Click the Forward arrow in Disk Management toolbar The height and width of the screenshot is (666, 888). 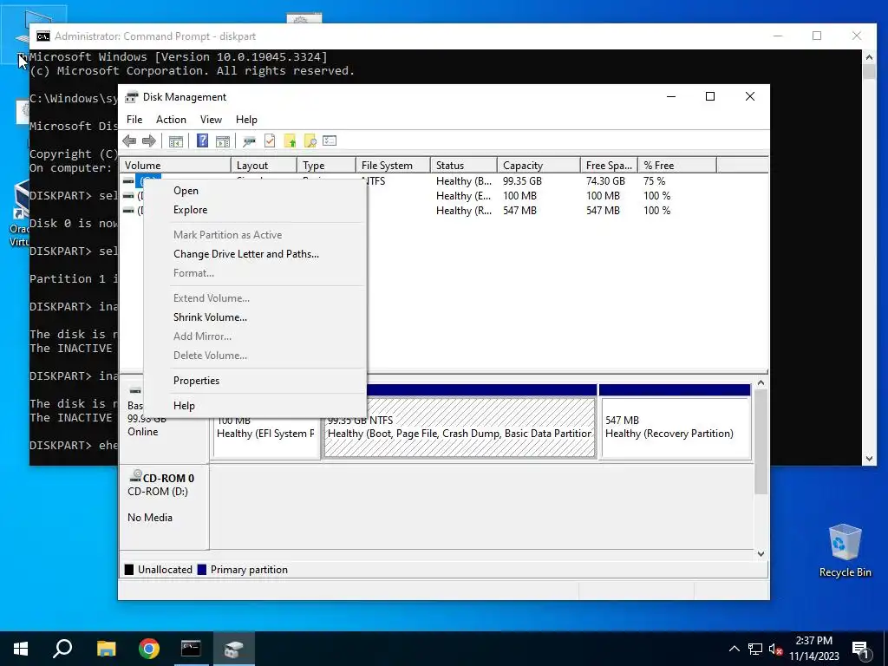149,141
